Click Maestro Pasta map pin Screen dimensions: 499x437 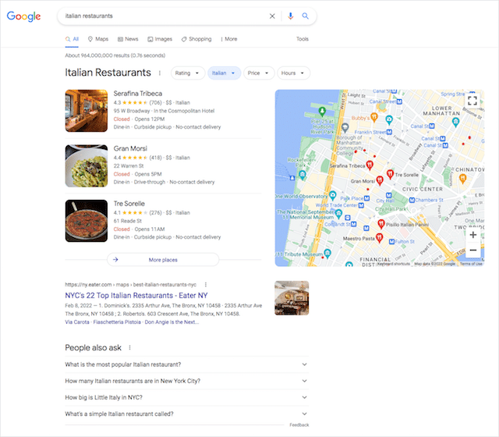point(379,237)
